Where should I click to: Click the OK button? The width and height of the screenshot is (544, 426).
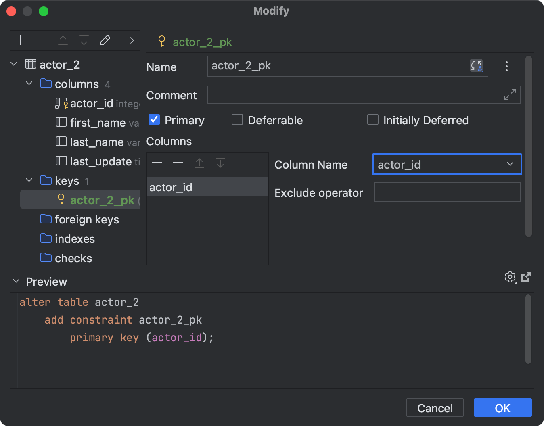coord(502,408)
